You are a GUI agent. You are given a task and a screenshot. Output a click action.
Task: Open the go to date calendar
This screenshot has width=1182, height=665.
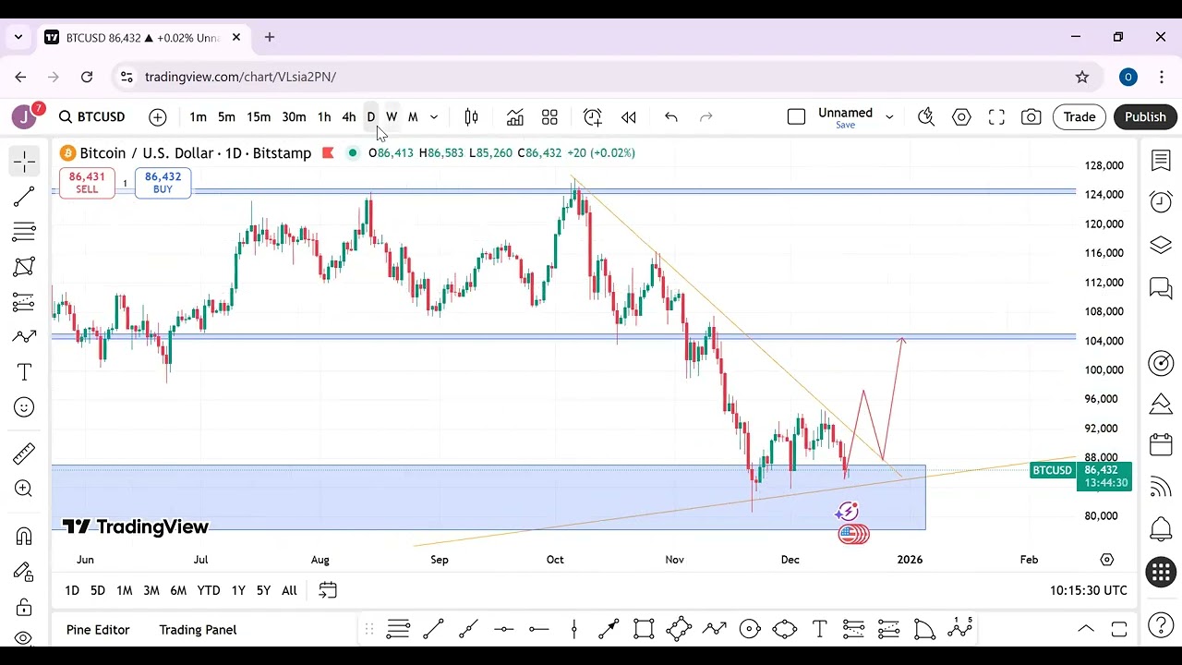pyautogui.click(x=328, y=590)
